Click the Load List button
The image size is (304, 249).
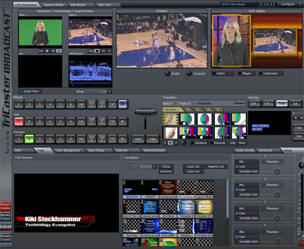(193, 167)
